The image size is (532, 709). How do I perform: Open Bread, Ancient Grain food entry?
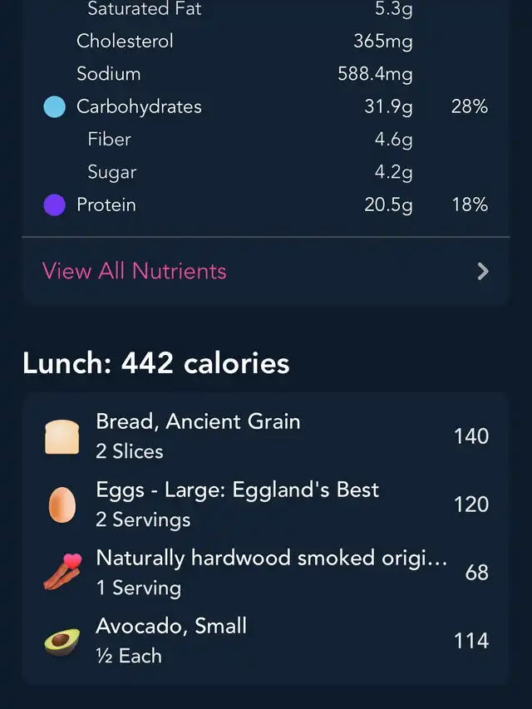(266, 436)
